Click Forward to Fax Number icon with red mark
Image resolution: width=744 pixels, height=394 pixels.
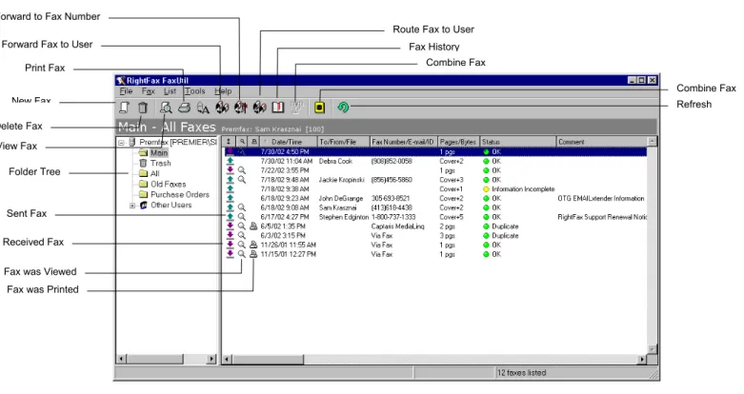pos(241,108)
